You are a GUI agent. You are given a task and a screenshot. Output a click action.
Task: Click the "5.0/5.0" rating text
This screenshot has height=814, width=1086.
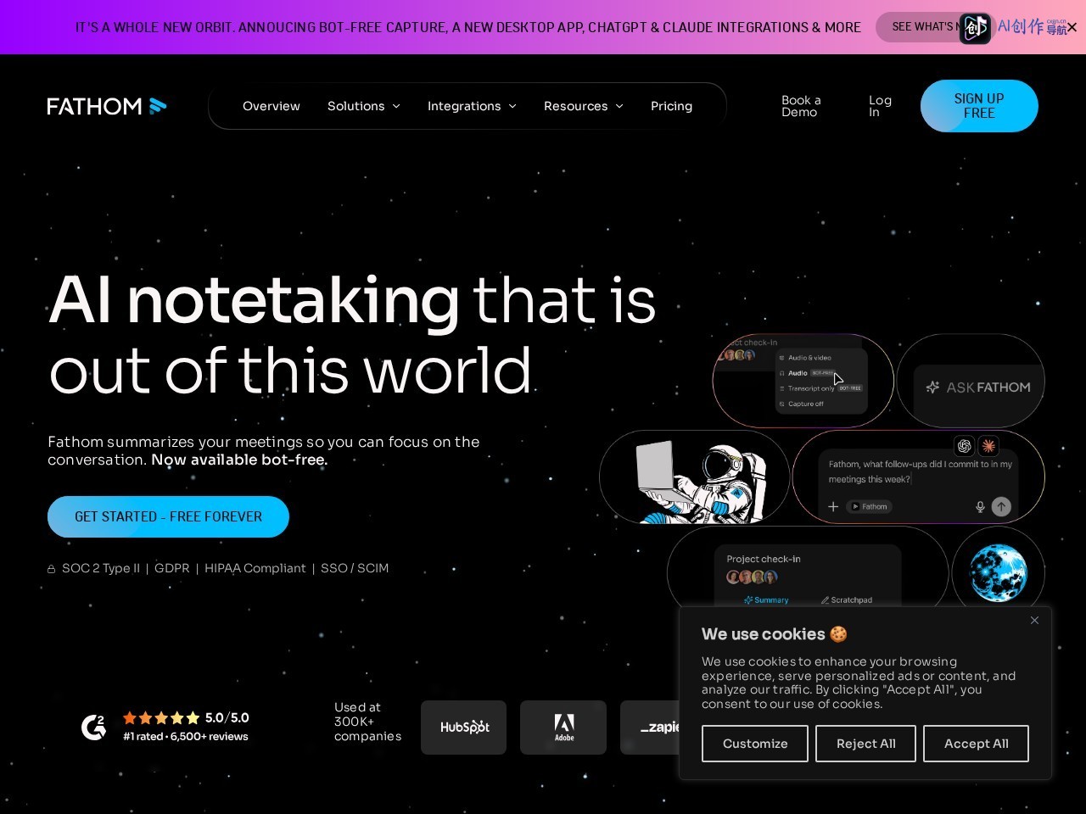coord(227,717)
